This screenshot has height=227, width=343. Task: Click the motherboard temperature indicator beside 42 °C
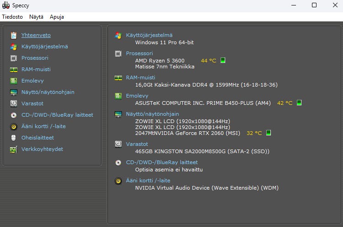[x=299, y=103]
